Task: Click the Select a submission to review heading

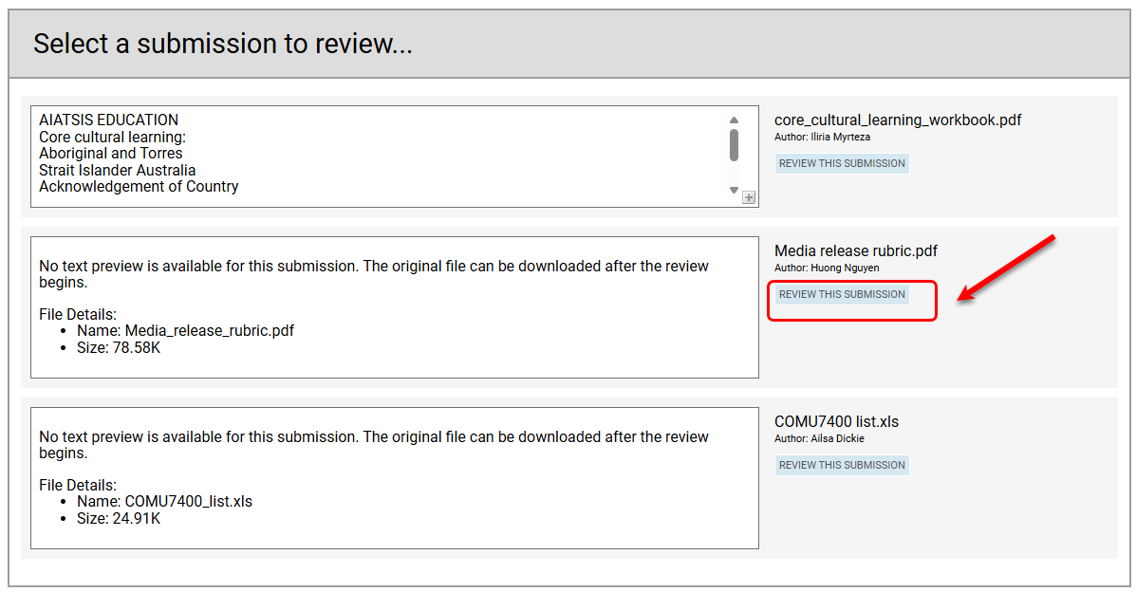Action: pyautogui.click(x=222, y=44)
